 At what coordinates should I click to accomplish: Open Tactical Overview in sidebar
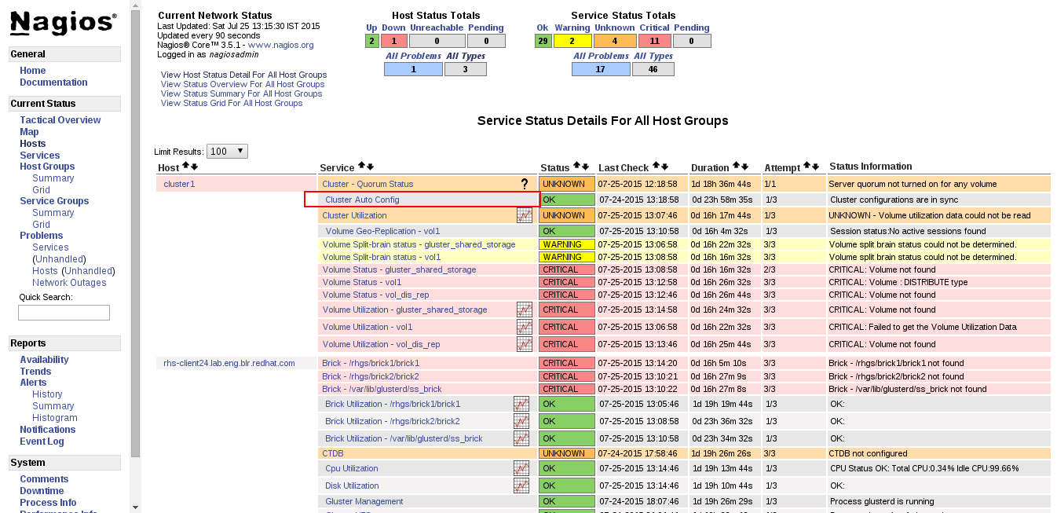60,120
